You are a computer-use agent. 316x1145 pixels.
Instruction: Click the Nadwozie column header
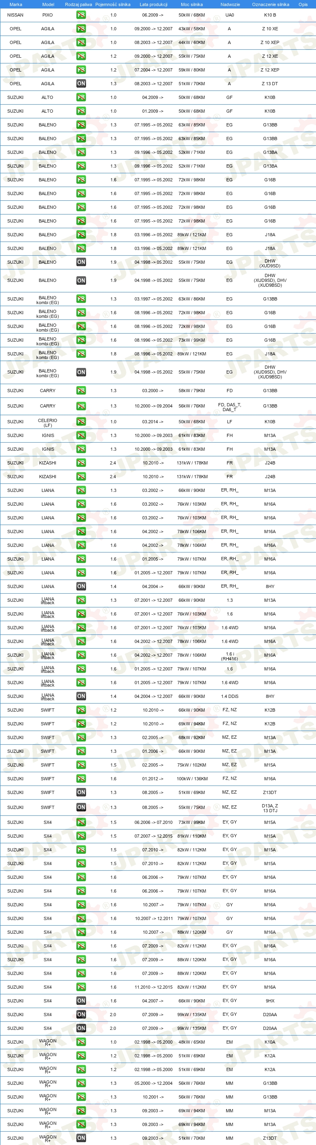[x=230, y=4]
